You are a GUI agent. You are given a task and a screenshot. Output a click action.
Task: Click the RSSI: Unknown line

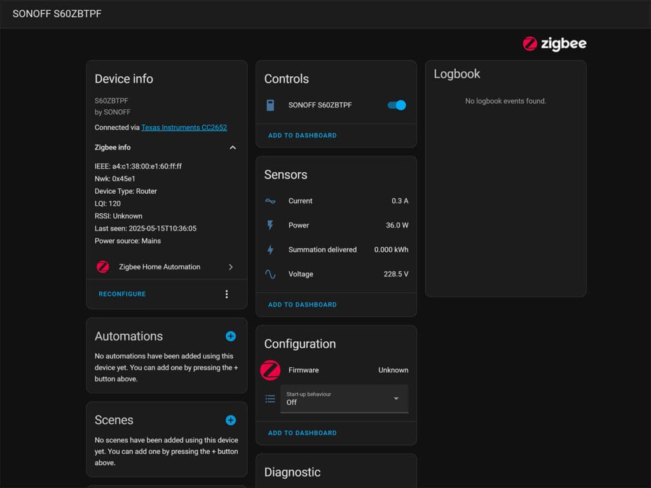pyautogui.click(x=118, y=216)
